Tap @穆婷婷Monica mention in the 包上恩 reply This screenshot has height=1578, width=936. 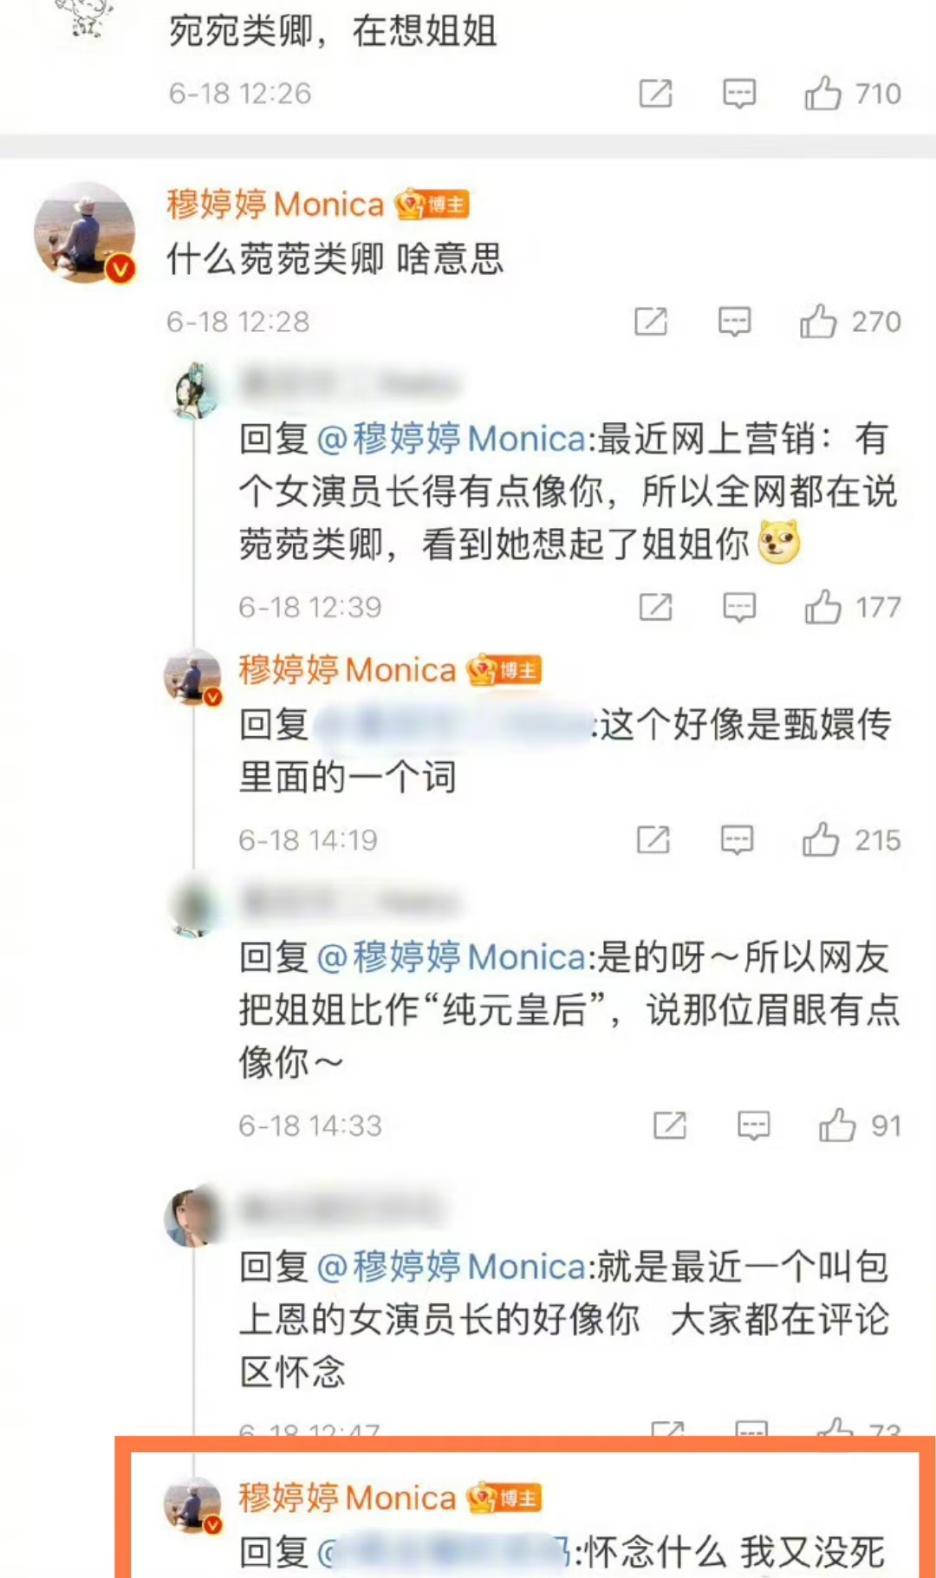tap(452, 1267)
